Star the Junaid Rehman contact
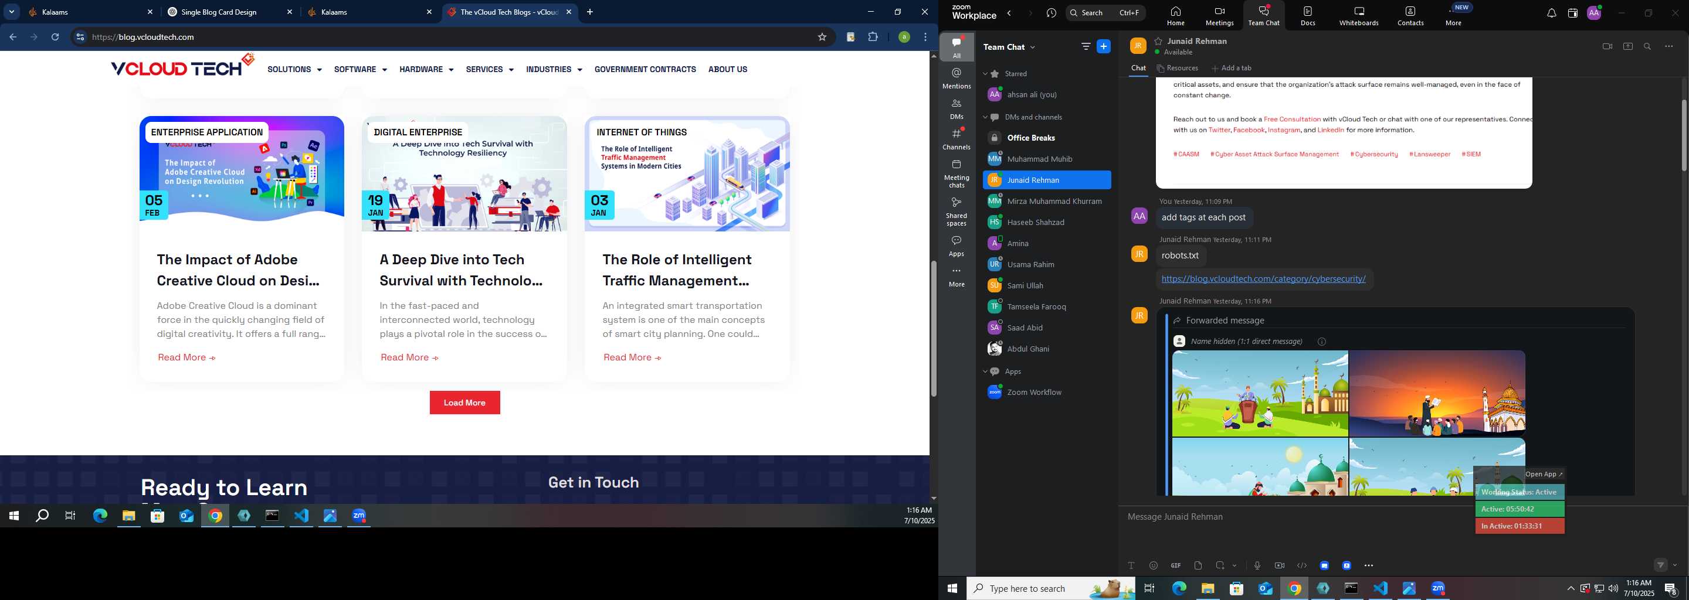Image resolution: width=1689 pixels, height=600 pixels. pos(1159,40)
